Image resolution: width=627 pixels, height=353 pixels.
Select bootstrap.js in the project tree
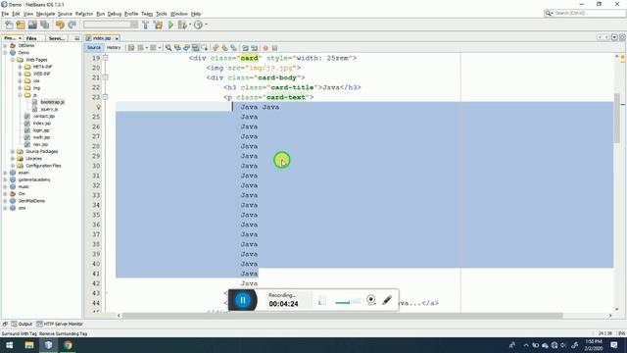(52, 102)
